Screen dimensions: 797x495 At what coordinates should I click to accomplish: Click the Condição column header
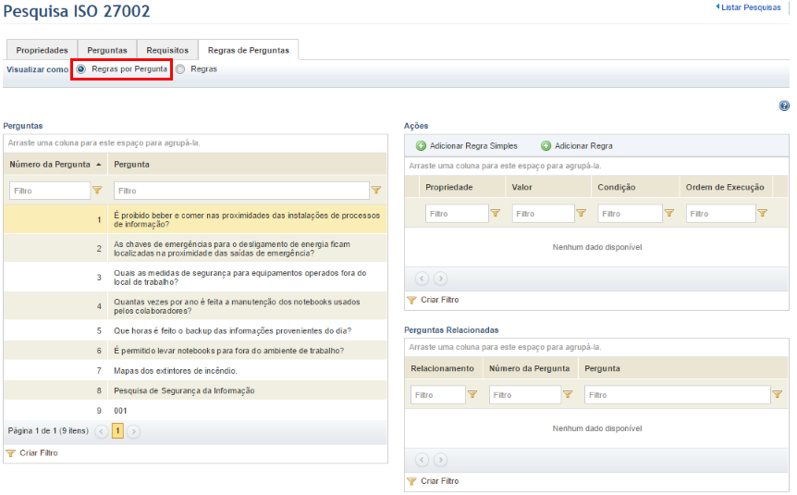point(635,187)
